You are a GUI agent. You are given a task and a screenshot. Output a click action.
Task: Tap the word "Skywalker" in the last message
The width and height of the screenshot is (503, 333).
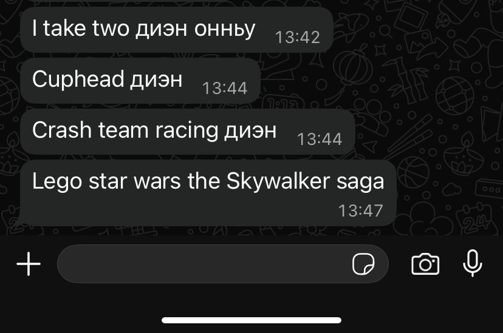click(x=278, y=181)
